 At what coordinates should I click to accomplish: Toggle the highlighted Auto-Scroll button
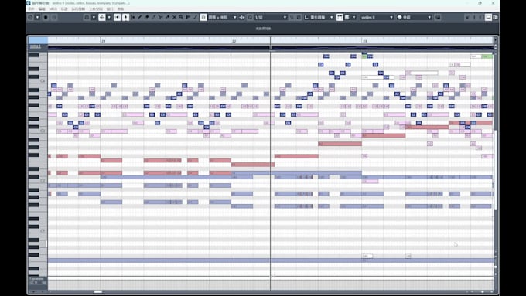(102, 17)
